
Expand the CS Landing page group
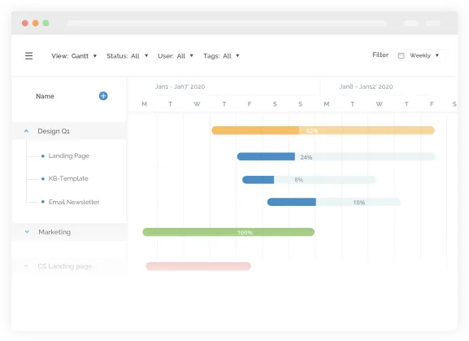pyautogui.click(x=26, y=266)
